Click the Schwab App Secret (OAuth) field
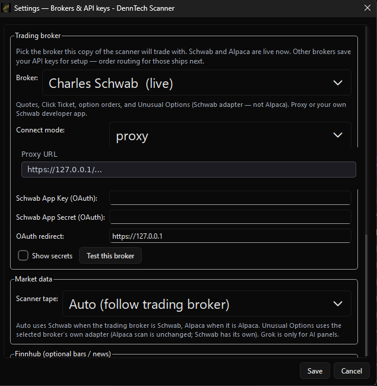This screenshot has height=386, width=377. (x=230, y=217)
